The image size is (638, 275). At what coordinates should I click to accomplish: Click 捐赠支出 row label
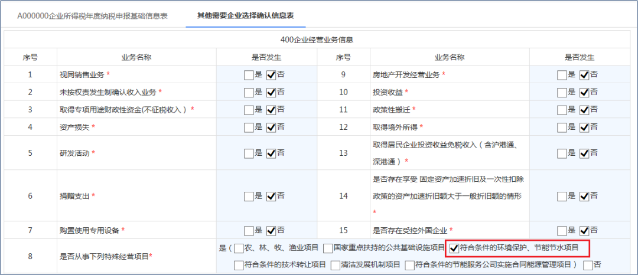pos(74,196)
